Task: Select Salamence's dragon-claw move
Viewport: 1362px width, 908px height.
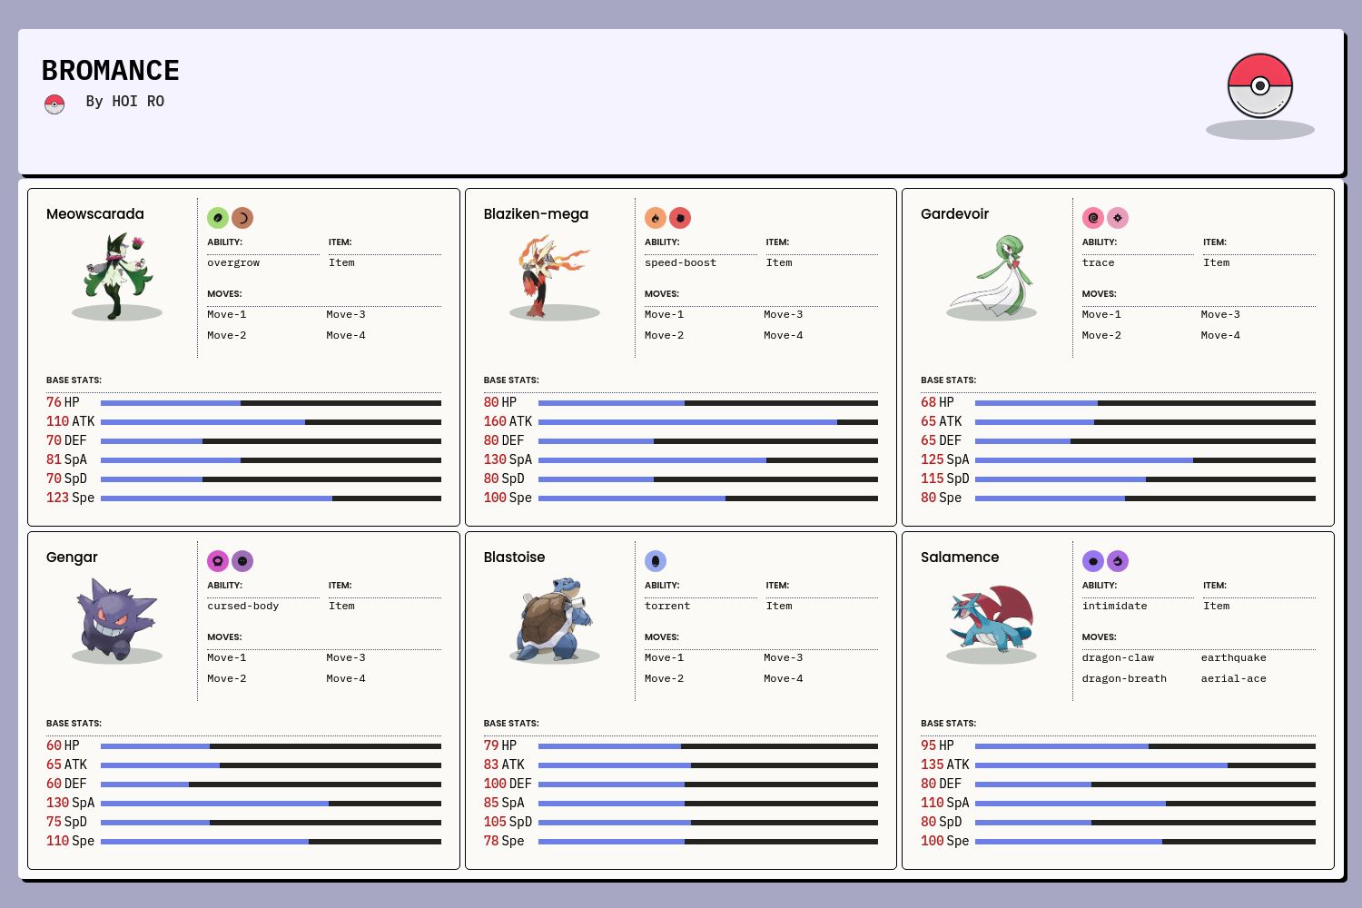Action: (x=1118, y=658)
